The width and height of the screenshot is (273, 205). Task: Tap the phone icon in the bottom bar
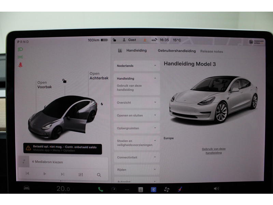pos(101,189)
